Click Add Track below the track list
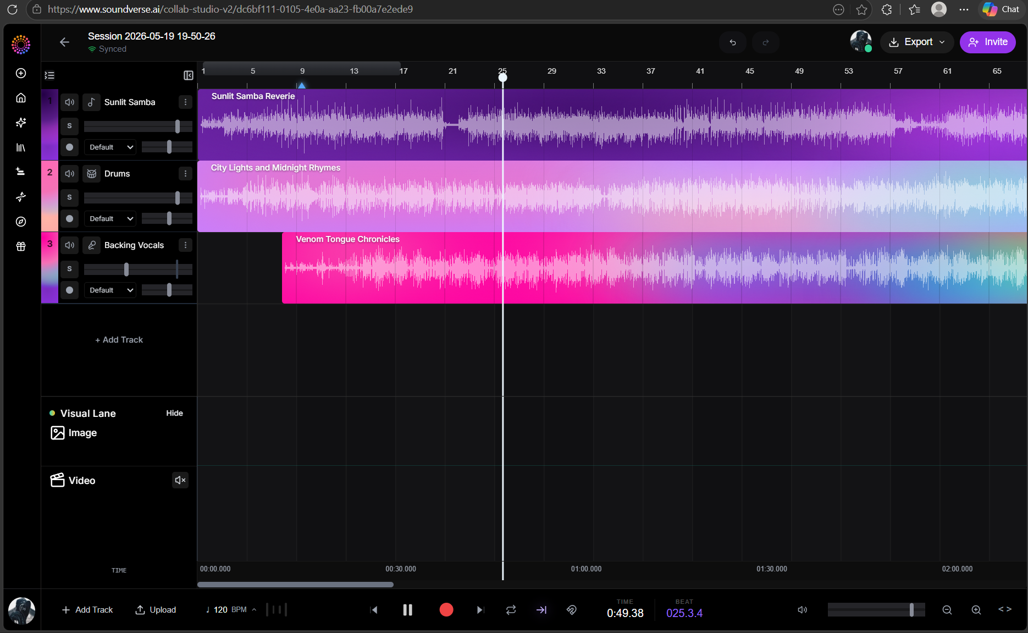The width and height of the screenshot is (1028, 633). pyautogui.click(x=119, y=340)
